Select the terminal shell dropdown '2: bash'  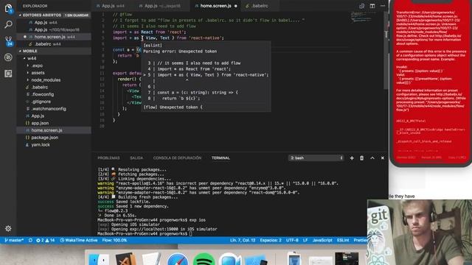tap(316, 158)
